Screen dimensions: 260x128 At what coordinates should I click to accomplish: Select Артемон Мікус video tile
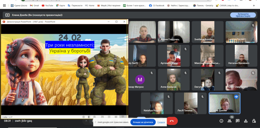pyautogui.click(x=174, y=56)
